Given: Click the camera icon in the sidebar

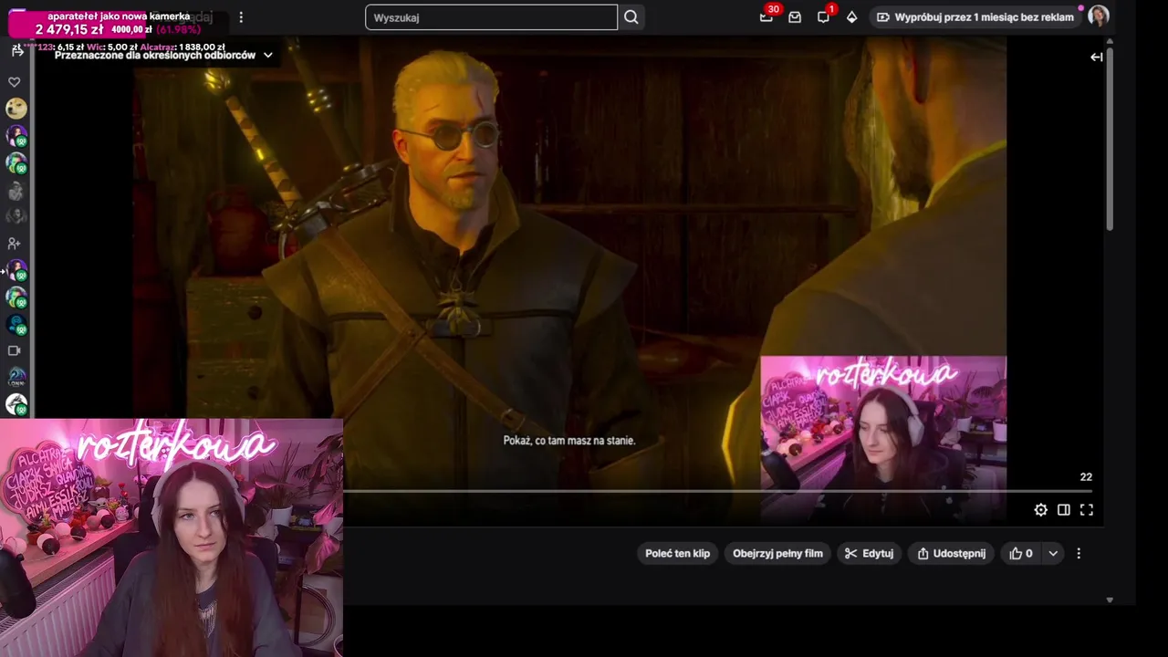Looking at the screenshot, I should (15, 350).
